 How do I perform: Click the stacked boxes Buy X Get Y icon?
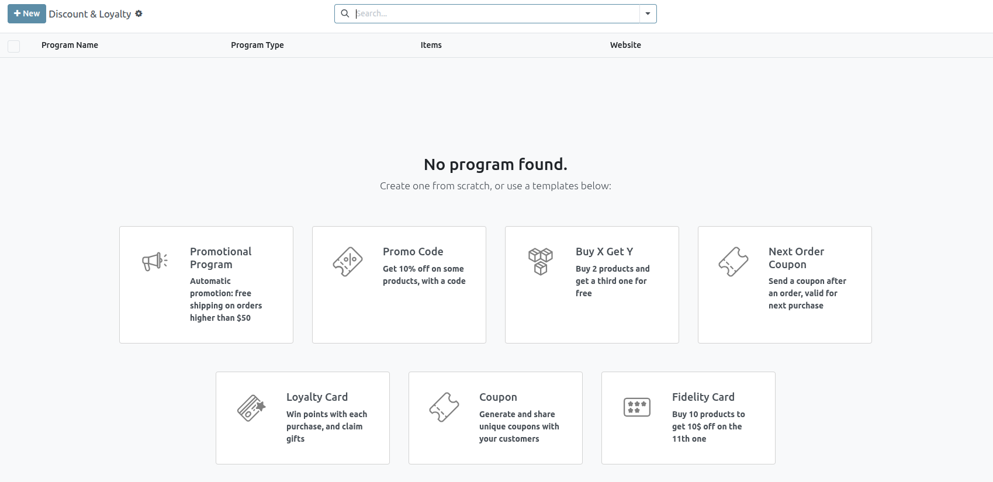(x=540, y=261)
